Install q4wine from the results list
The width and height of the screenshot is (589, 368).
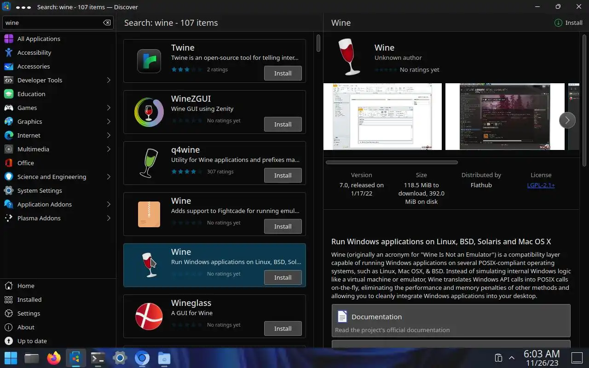[x=283, y=175]
